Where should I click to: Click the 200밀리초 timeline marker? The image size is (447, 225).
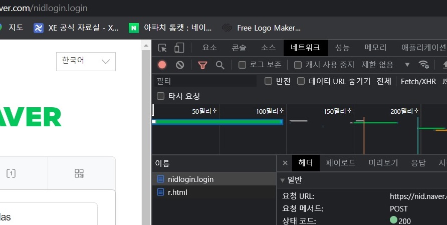coord(405,111)
